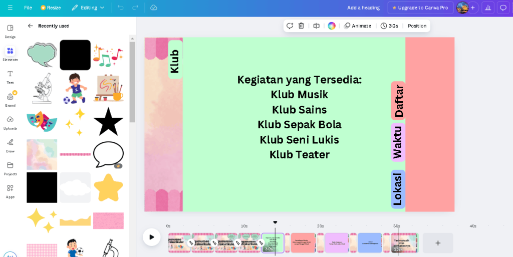Open the user profile avatar
513x257 pixels.
tap(462, 8)
